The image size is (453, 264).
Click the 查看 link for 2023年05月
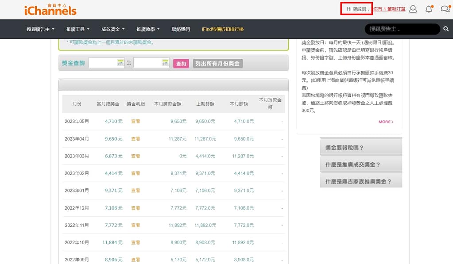click(x=135, y=121)
